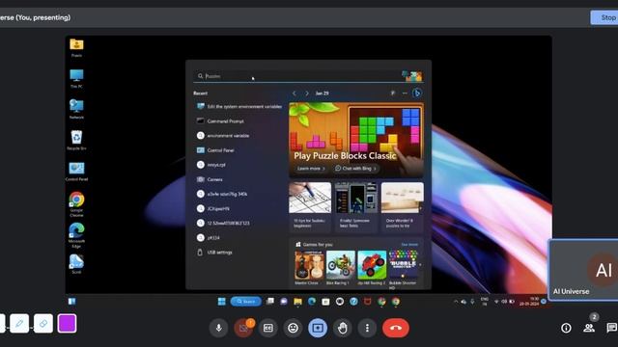
Task: Click the Play Puzzle Blocks Classic banner
Action: tap(356, 140)
